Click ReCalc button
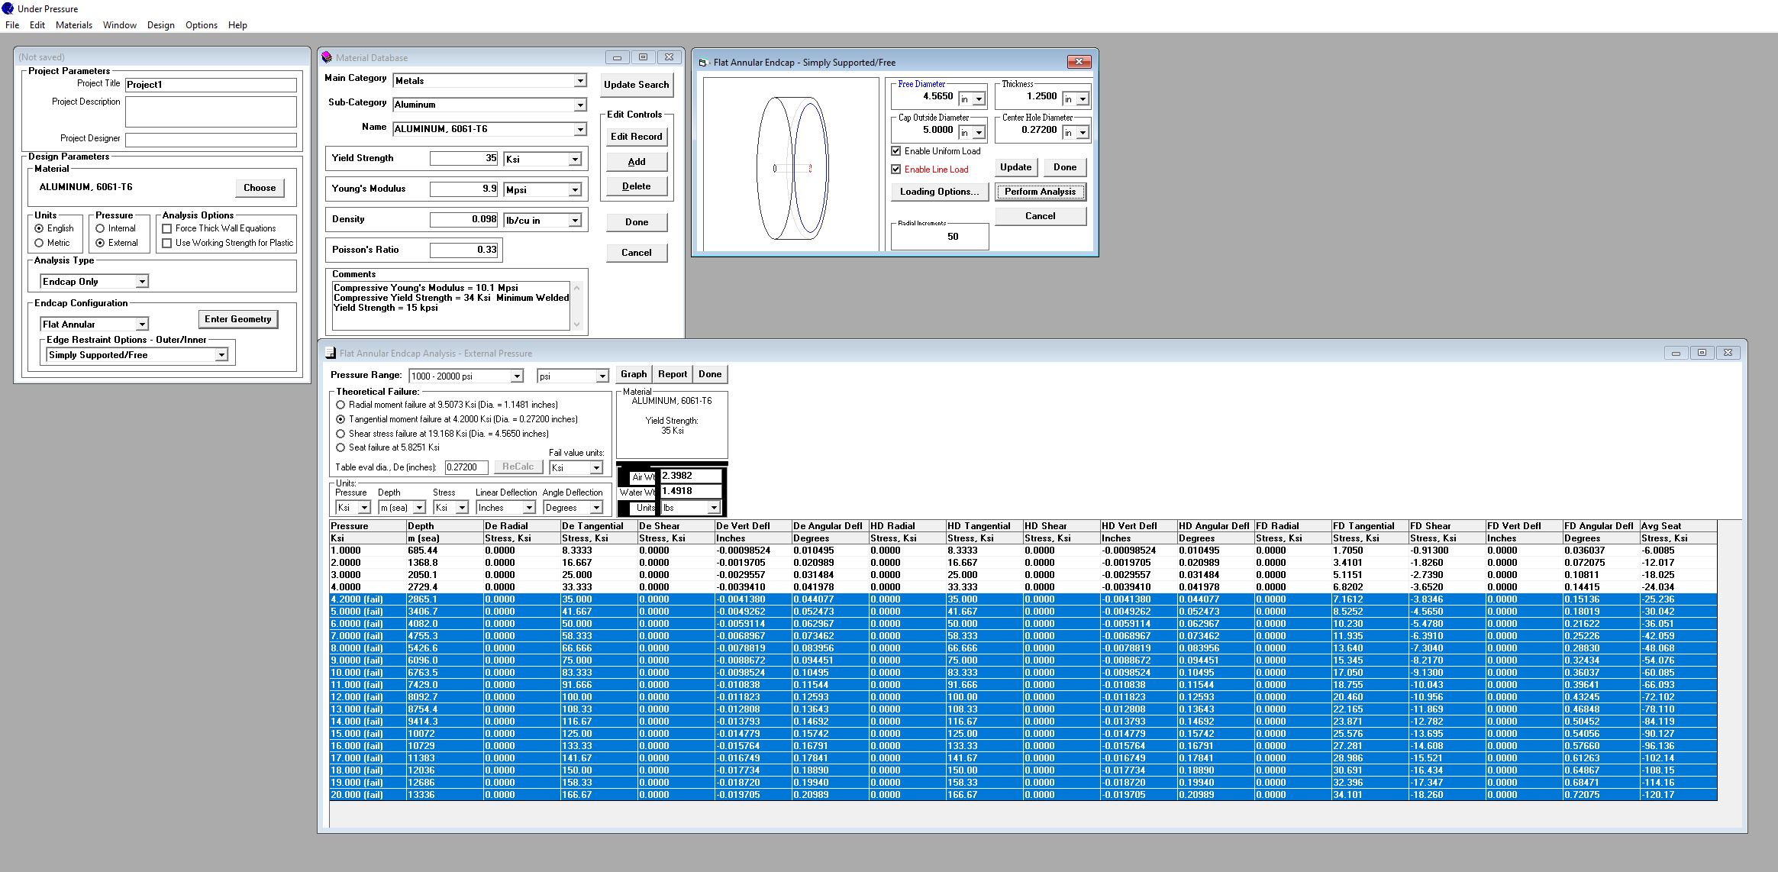This screenshot has height=872, width=1778. click(518, 467)
